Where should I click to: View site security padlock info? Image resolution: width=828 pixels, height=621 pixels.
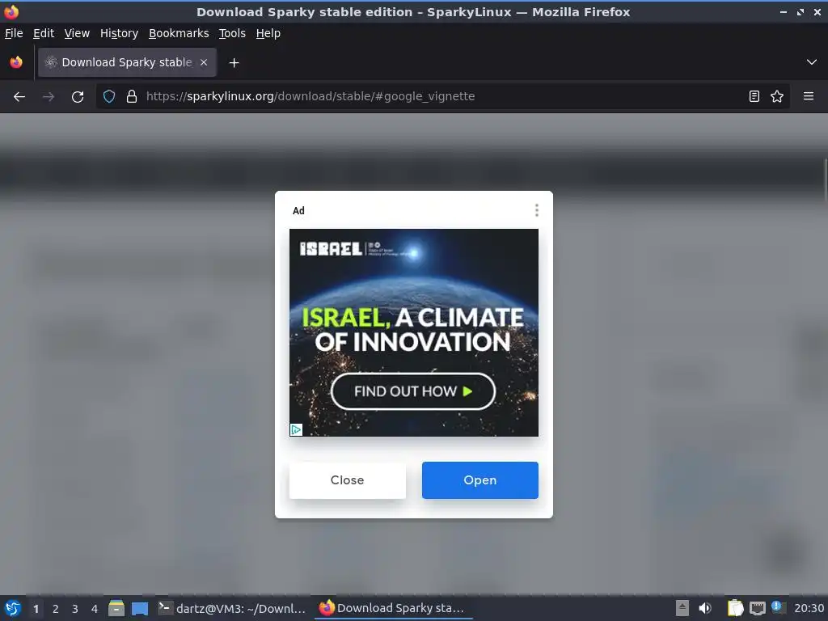point(132,96)
